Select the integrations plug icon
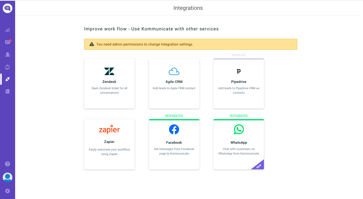 (x=8, y=79)
